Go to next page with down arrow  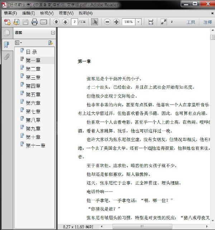[x=65, y=22]
